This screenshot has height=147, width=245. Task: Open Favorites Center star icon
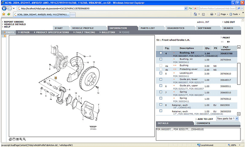tap(4, 14)
